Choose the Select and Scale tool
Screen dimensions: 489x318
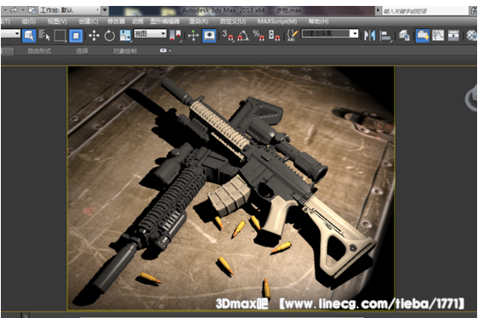(x=125, y=36)
